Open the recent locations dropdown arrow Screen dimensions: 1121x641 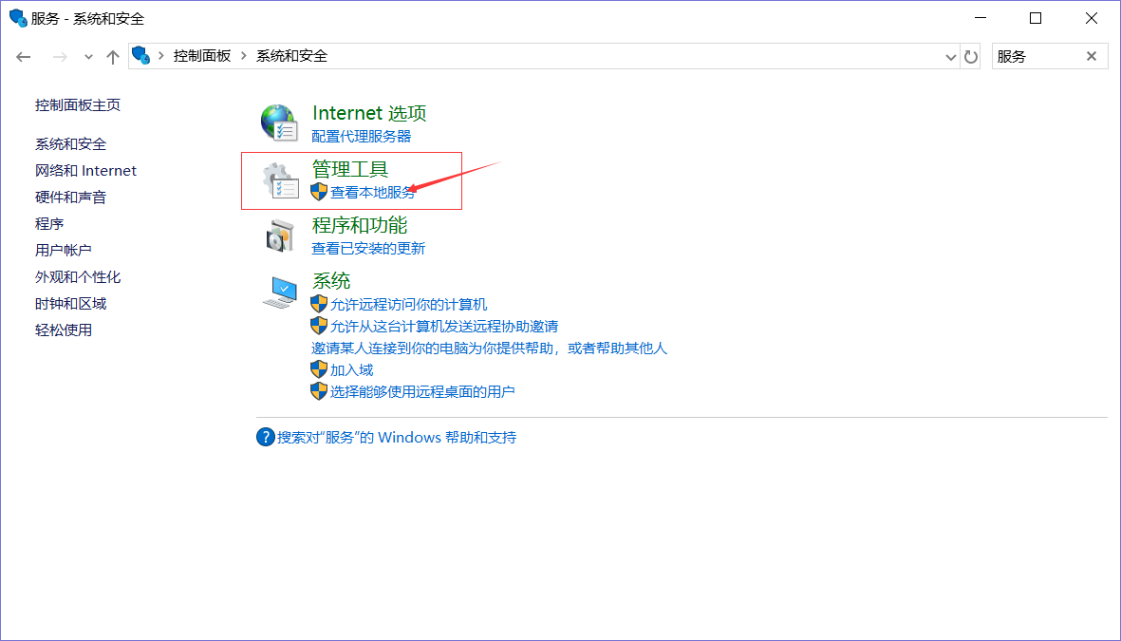click(88, 57)
